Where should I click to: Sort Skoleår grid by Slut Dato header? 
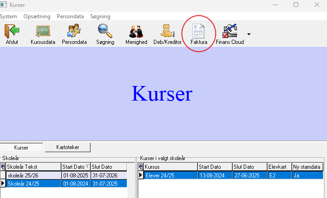(x=109, y=167)
